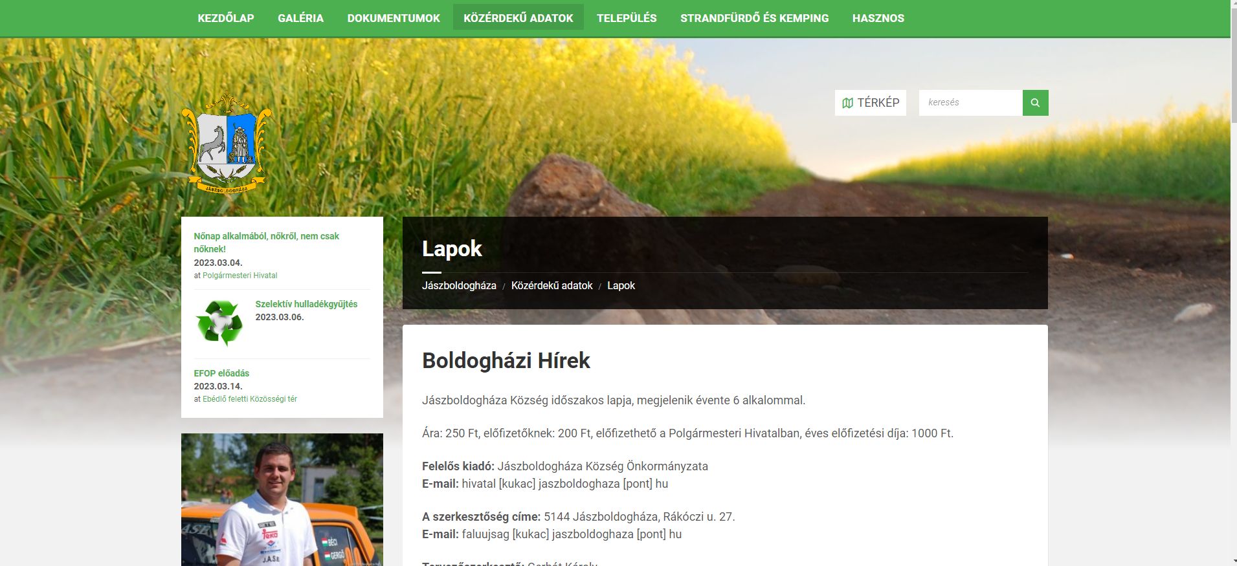Viewport: 1237px width, 566px height.
Task: Click the TÉRKÉP button
Action: [871, 103]
